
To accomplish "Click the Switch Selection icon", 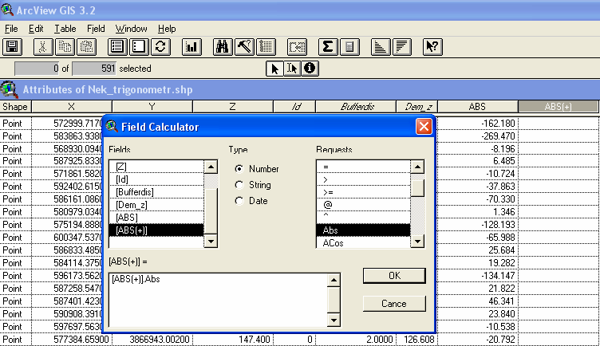I will (160, 47).
